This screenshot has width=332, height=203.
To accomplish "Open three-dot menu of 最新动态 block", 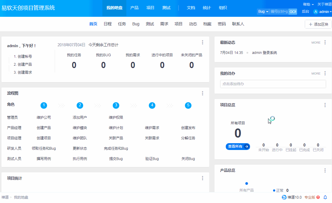I will 325,42.
